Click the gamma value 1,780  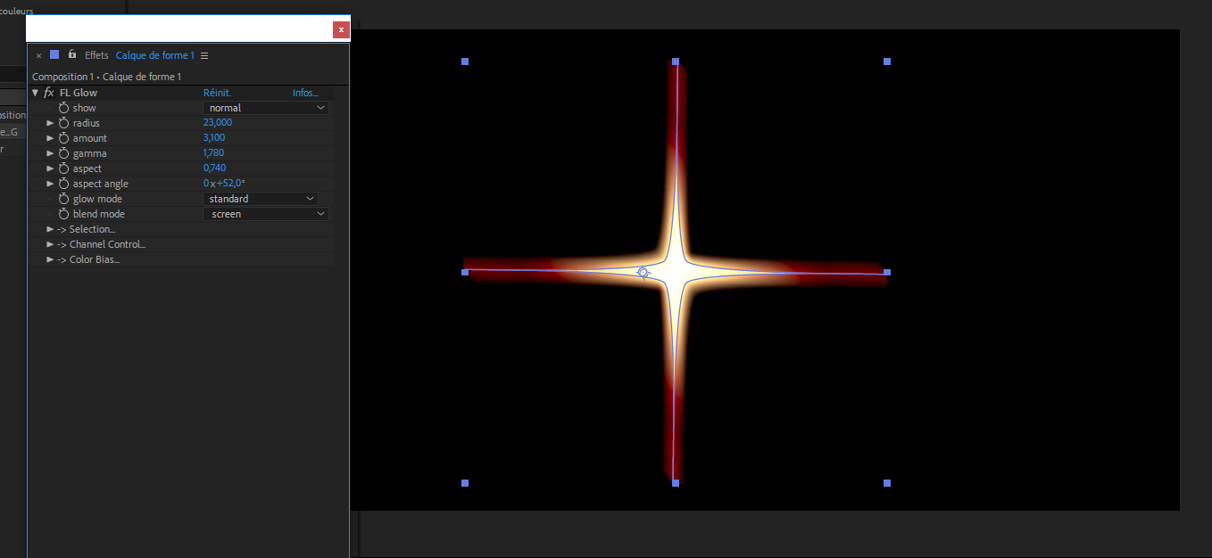pos(214,153)
